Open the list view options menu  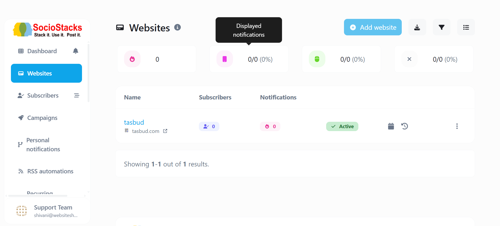coord(466,27)
